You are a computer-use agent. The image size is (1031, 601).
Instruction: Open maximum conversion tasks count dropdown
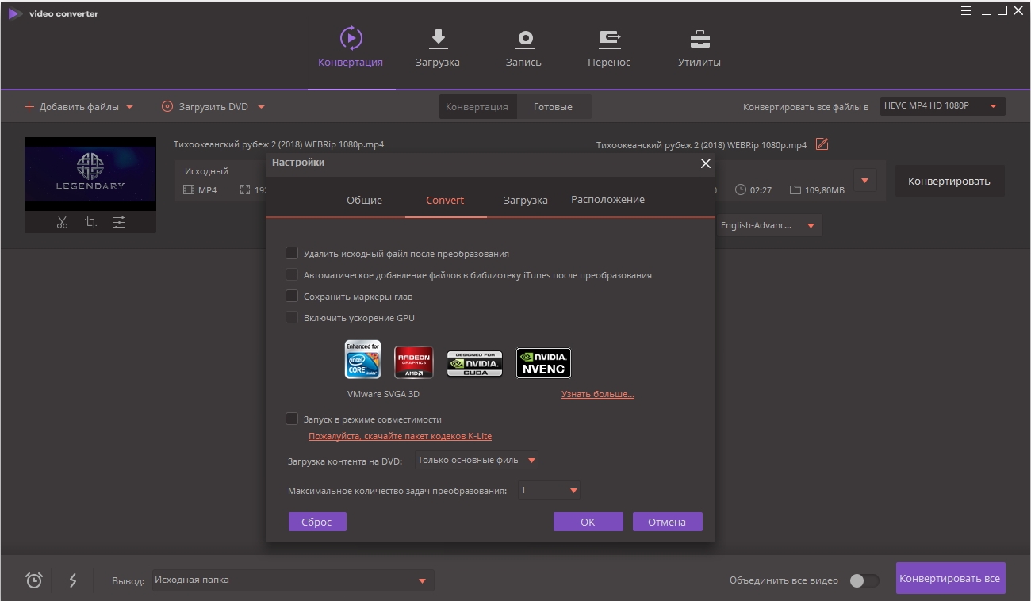(549, 491)
